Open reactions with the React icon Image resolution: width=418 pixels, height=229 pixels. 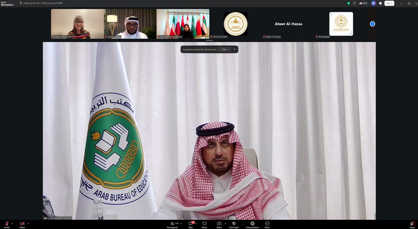204,223
